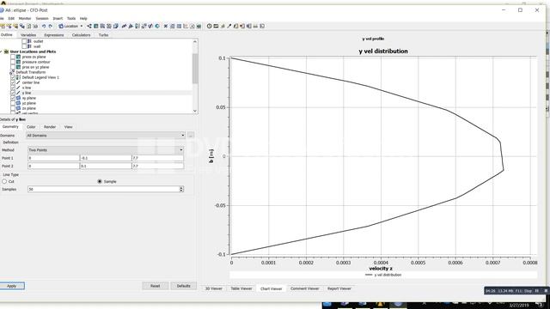Image resolution: width=550 pixels, height=309 pixels.
Task: Click the chart icon in the toolbar
Action: [x=186, y=27]
